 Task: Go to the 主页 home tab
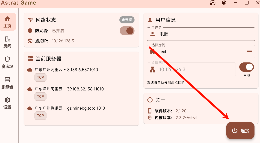point(7,22)
